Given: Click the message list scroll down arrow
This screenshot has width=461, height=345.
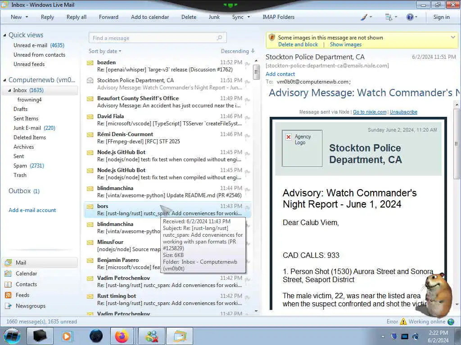Looking at the screenshot, I should pyautogui.click(x=256, y=311).
